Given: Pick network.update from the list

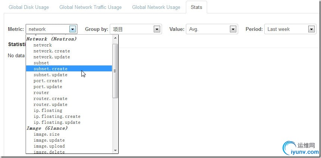Looking at the screenshot, I should [52, 57].
